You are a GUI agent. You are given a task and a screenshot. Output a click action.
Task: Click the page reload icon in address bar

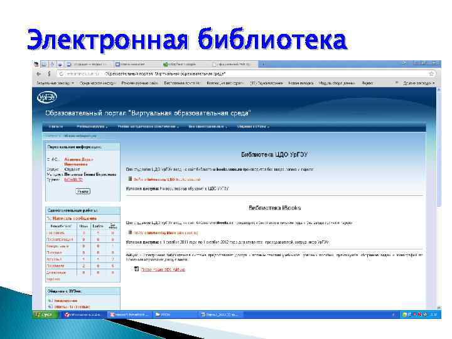pyautogui.click(x=61, y=74)
